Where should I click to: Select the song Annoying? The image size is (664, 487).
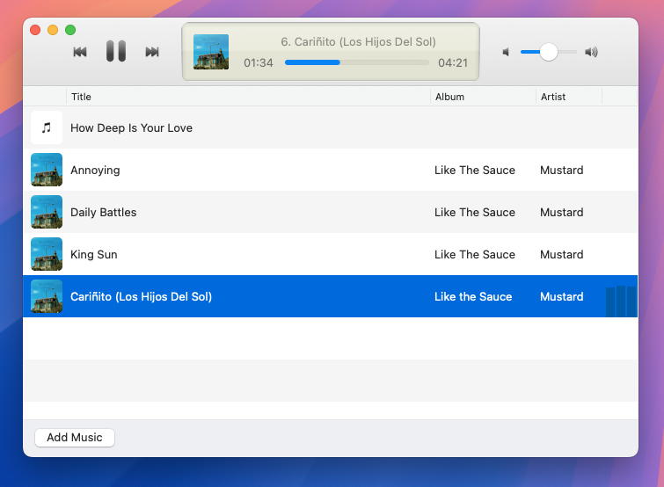pos(331,170)
